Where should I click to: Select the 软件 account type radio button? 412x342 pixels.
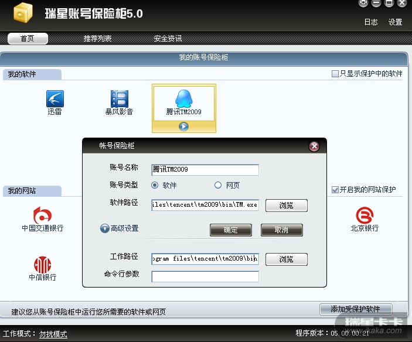point(155,185)
